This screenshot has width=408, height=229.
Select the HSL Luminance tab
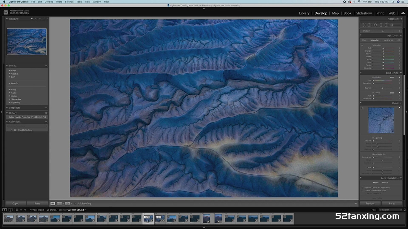pyautogui.click(x=388, y=40)
